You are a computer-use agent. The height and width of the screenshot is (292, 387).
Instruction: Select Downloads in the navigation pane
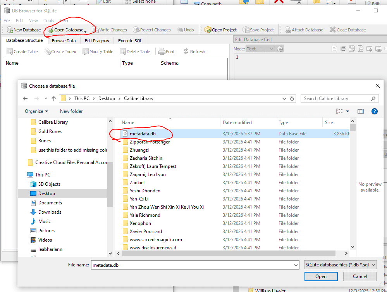coord(50,212)
